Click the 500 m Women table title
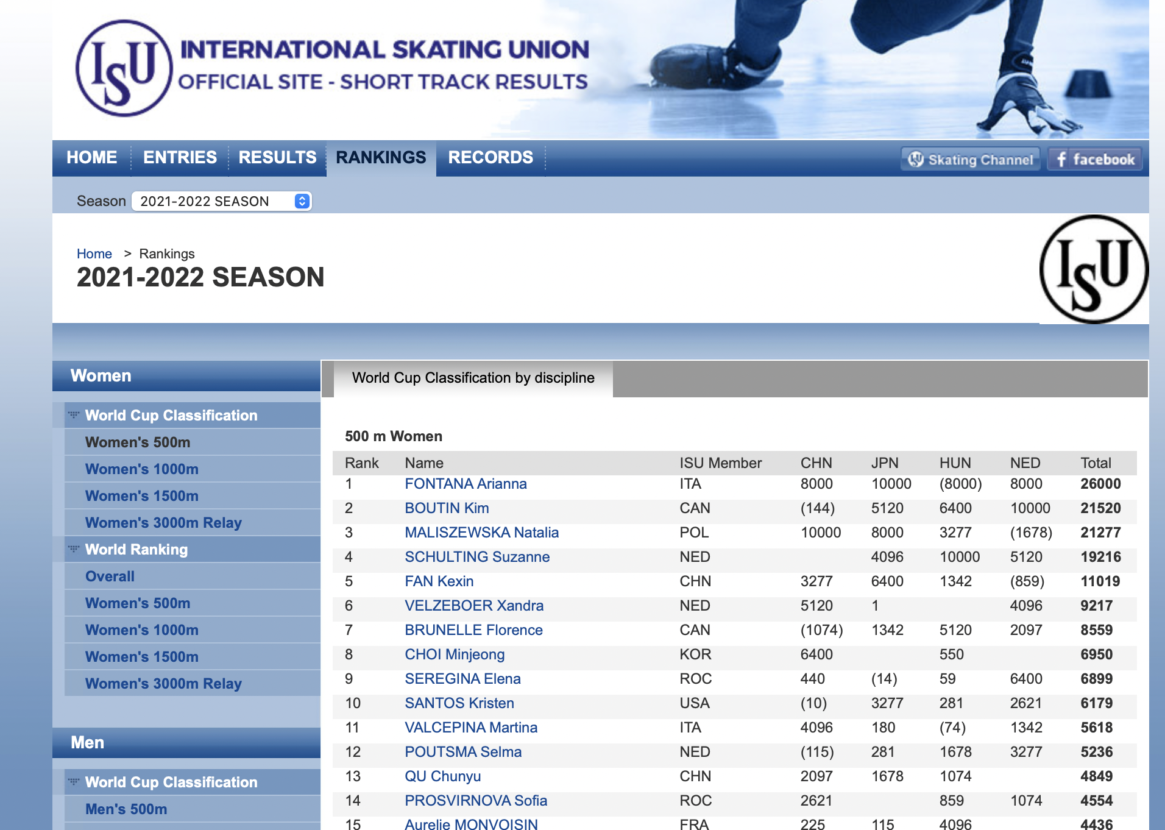1165x830 pixels. coord(394,436)
